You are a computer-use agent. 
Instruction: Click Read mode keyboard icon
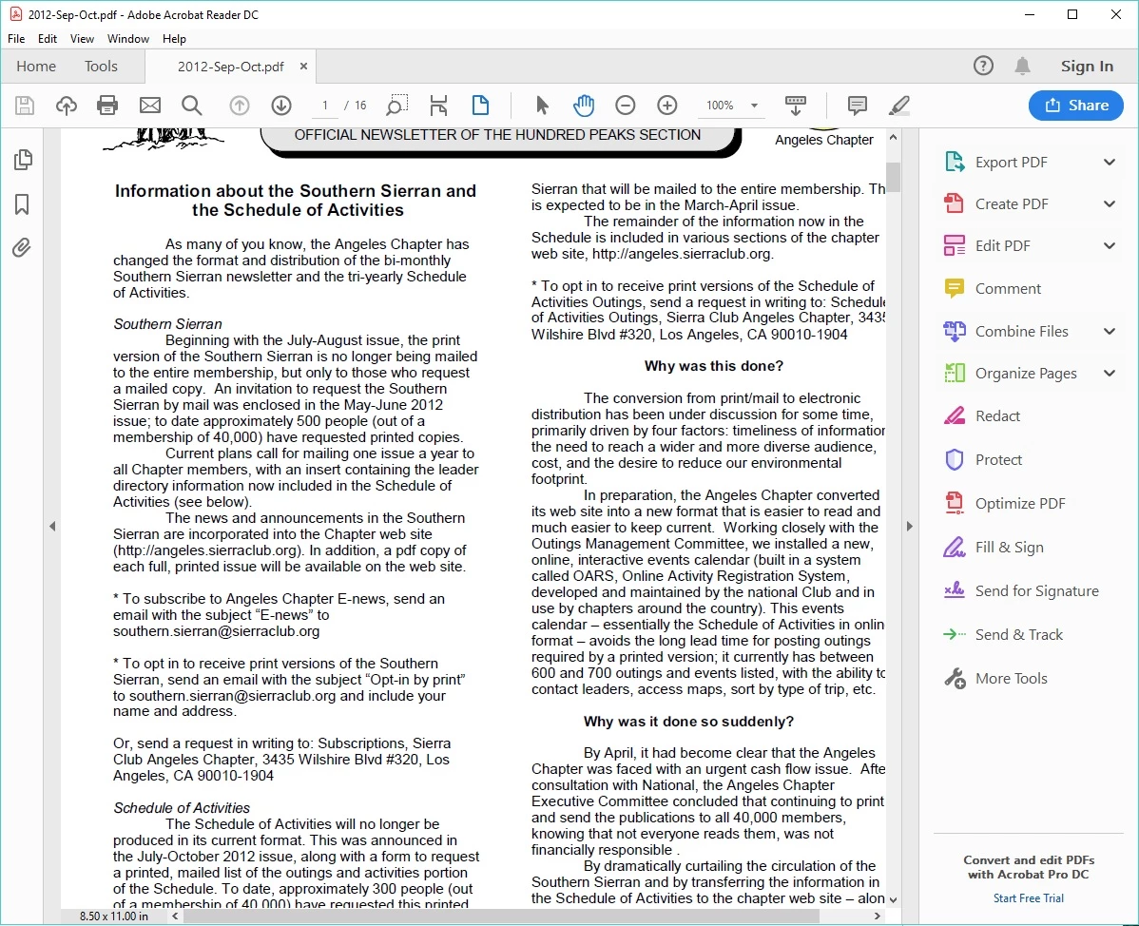tap(796, 106)
